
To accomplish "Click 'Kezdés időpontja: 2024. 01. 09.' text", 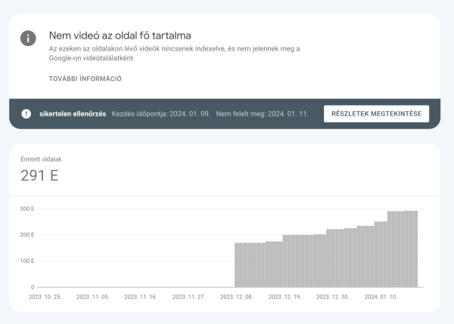I will [x=160, y=114].
